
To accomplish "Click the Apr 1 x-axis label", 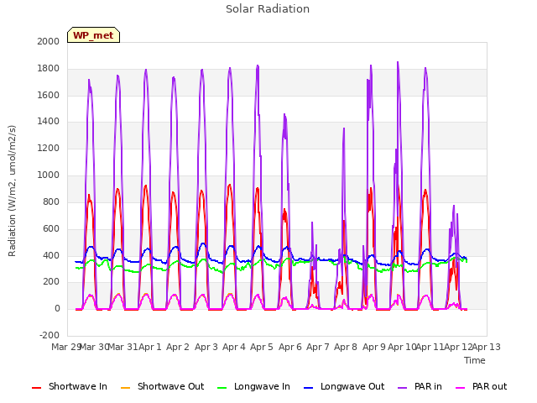I will point(149,347).
